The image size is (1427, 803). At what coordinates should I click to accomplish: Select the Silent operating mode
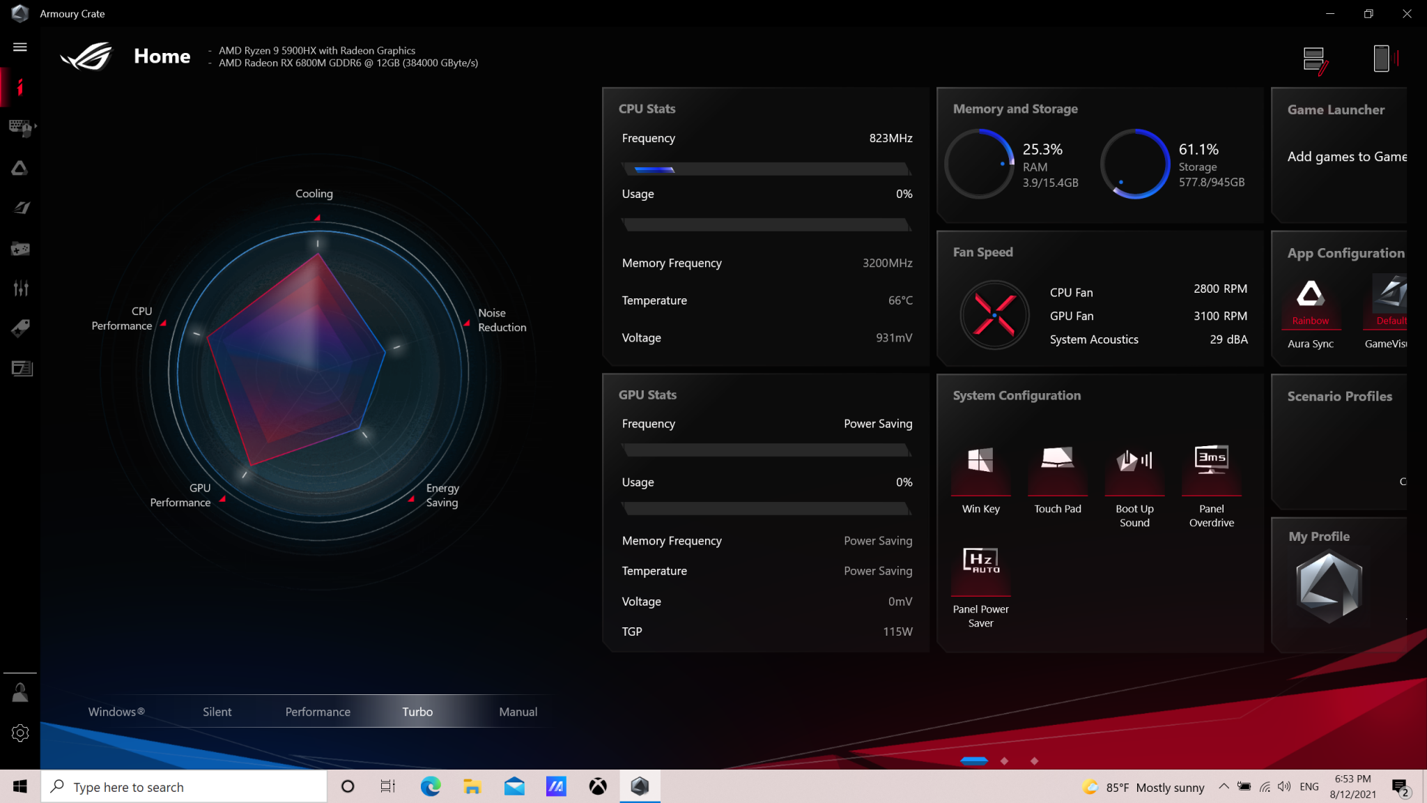tap(217, 712)
